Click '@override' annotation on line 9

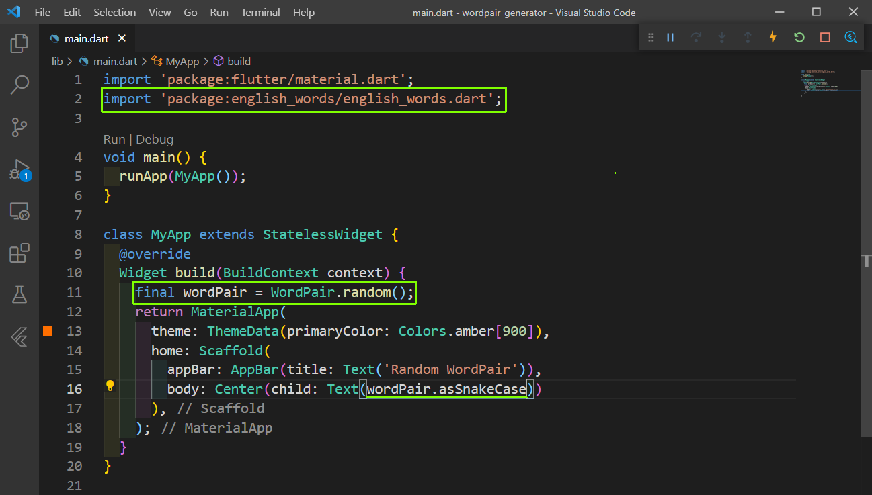(x=155, y=254)
